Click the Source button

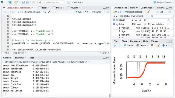96,12
